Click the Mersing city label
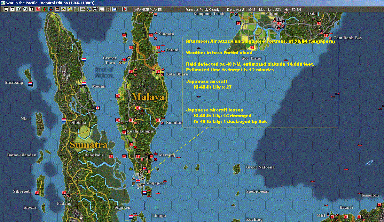384x222 pixels. pyautogui.click(x=167, y=155)
